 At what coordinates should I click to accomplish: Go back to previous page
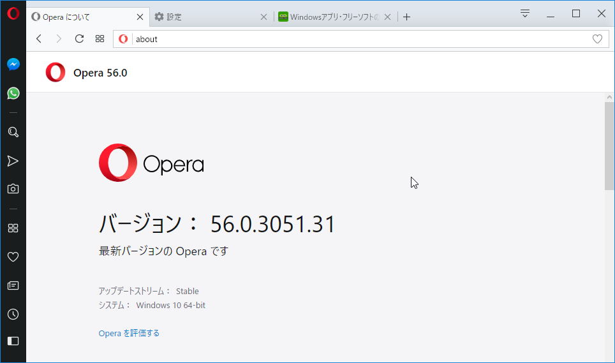tap(39, 38)
